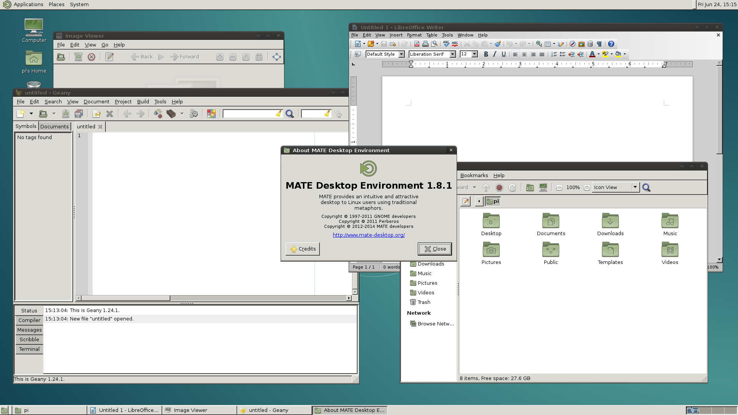Click search magnifier in file manager
The image size is (738, 415).
coord(647,188)
